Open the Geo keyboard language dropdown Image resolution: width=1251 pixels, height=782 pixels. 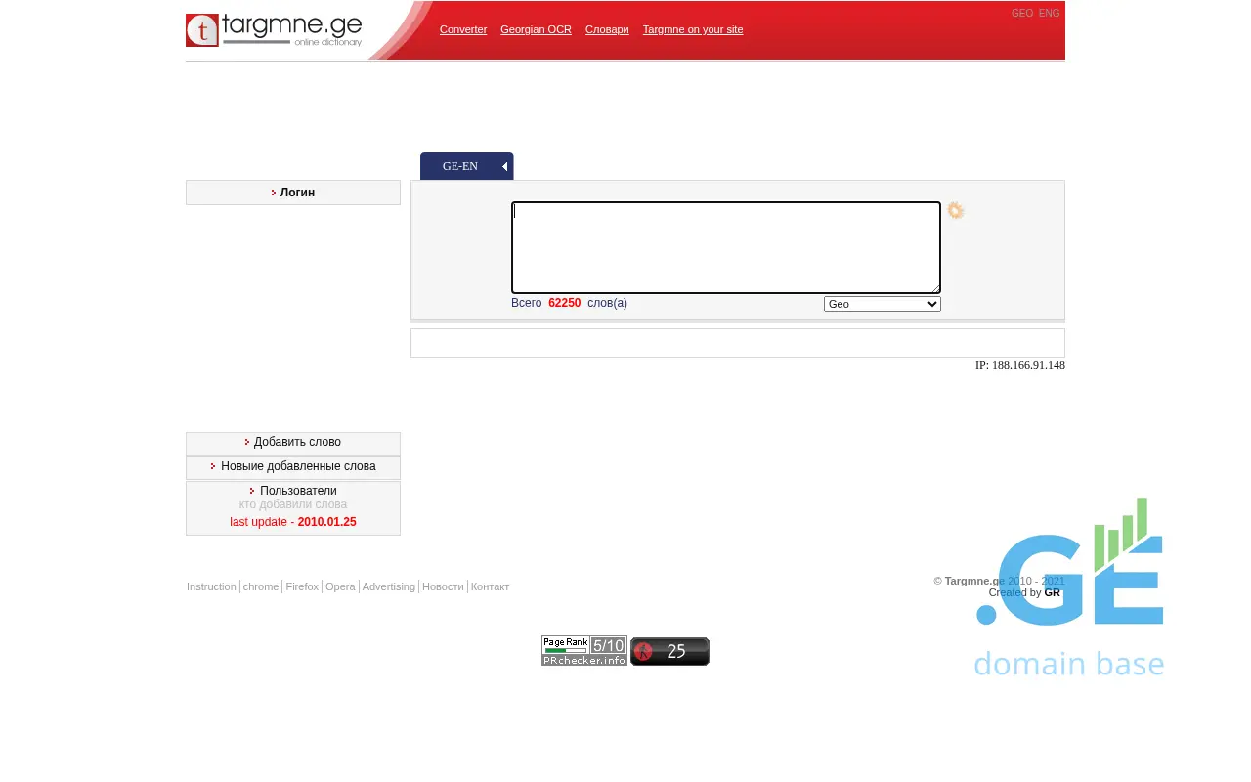(882, 304)
